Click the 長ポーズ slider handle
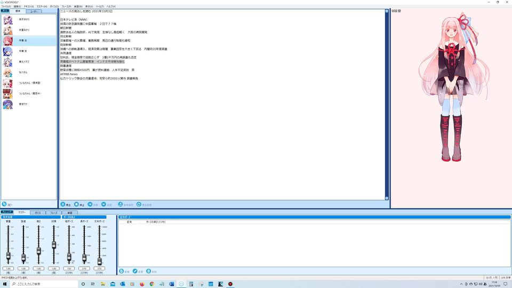 (x=84, y=258)
